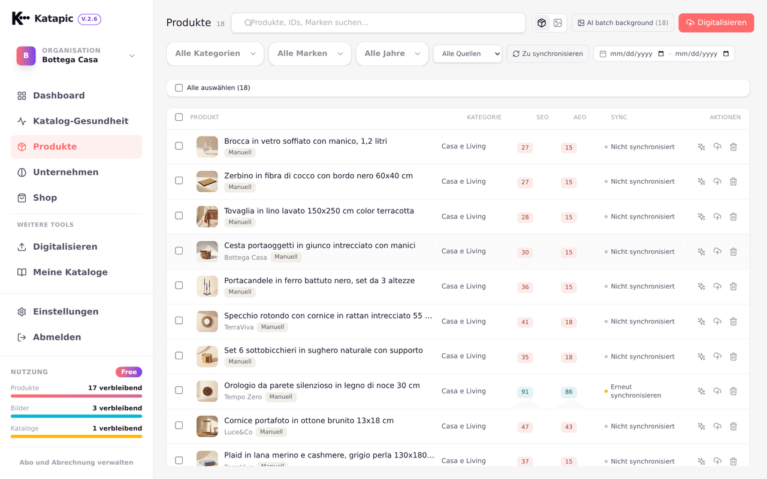
Task: Click Abmelden to log out
Action: click(x=76, y=337)
